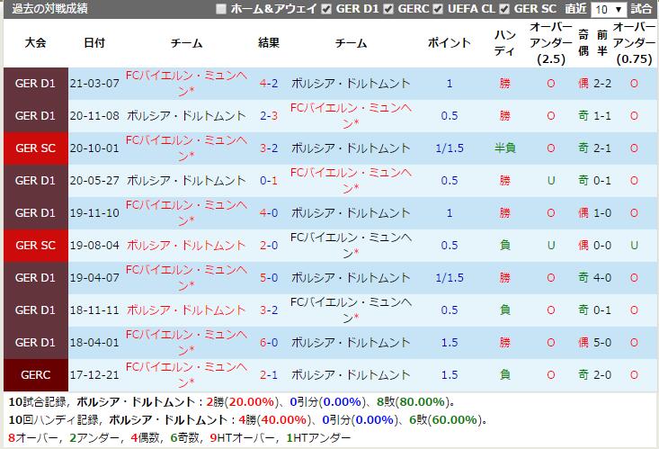Click the 1.5 point value for 18-04-01
This screenshot has width=659, height=449.
pyautogui.click(x=450, y=343)
